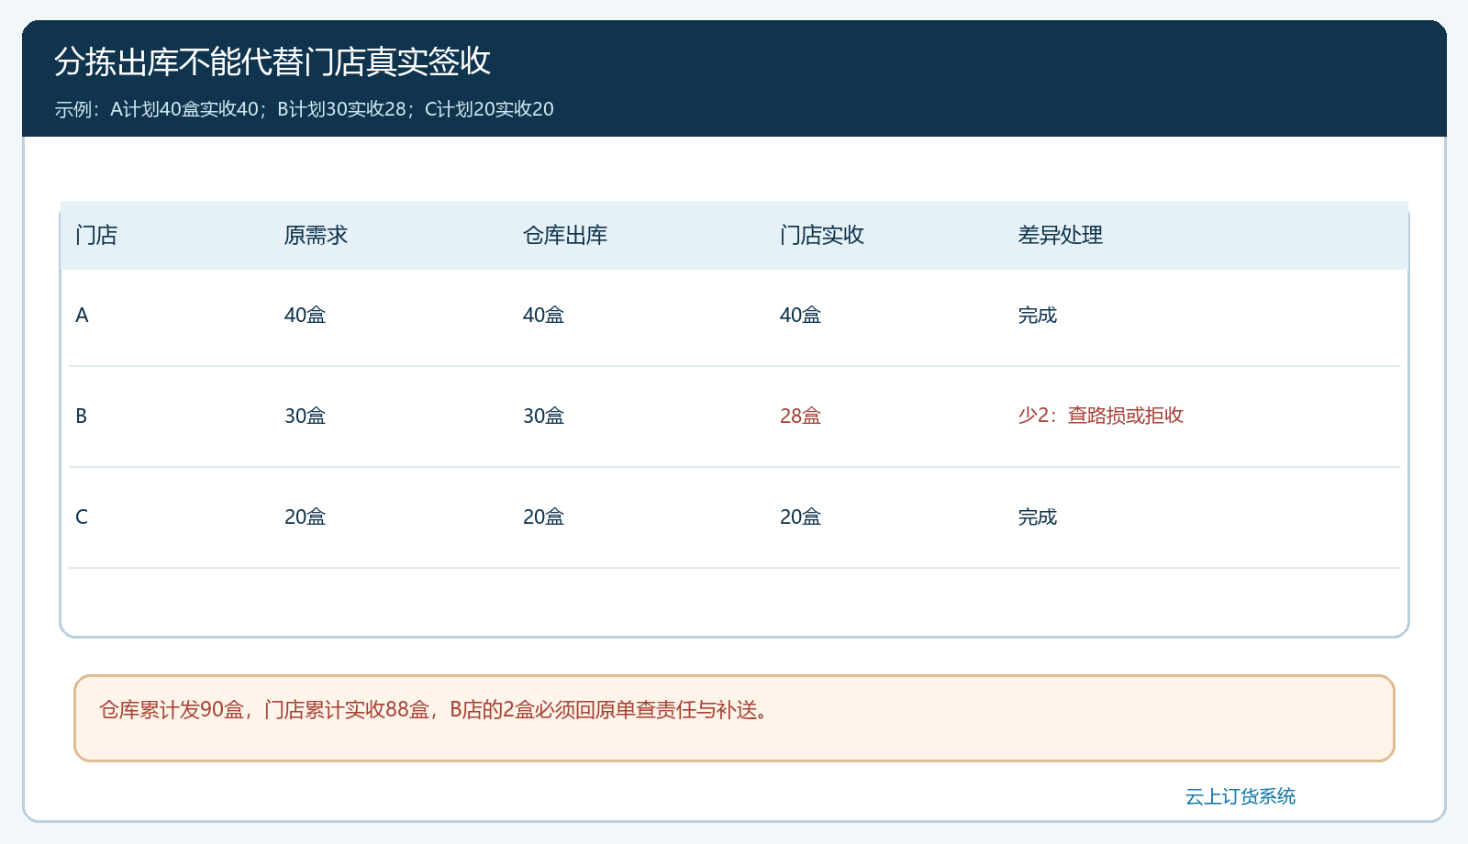This screenshot has width=1468, height=844.
Task: Click the example subtitle starting with 示例
Action: [304, 109]
